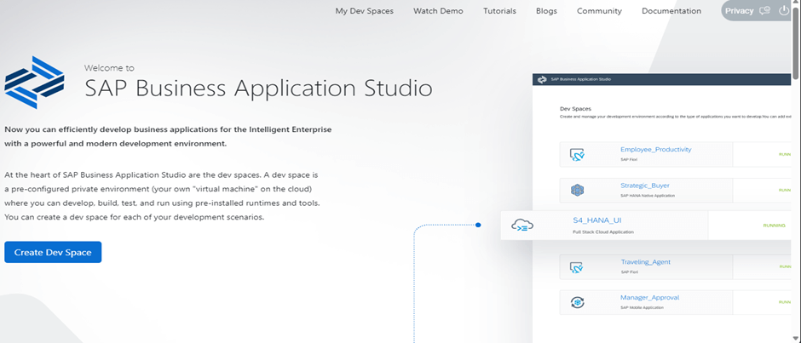The width and height of the screenshot is (801, 343).
Task: Click the scrollbar up arrow
Action: pyautogui.click(x=797, y=3)
